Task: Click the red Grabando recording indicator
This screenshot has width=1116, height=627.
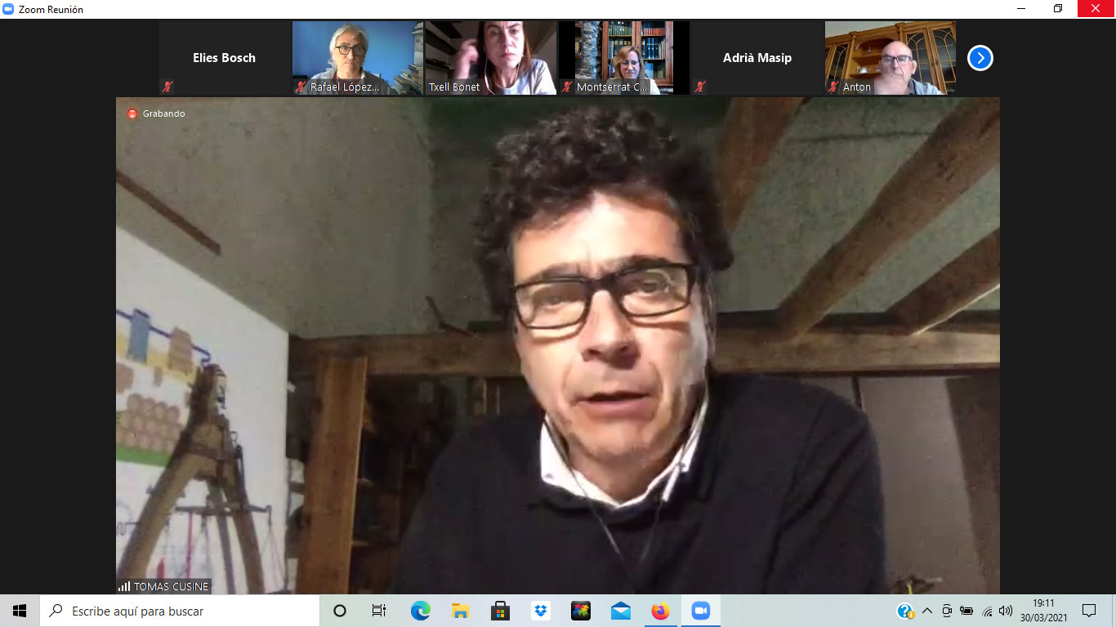Action: coord(132,113)
